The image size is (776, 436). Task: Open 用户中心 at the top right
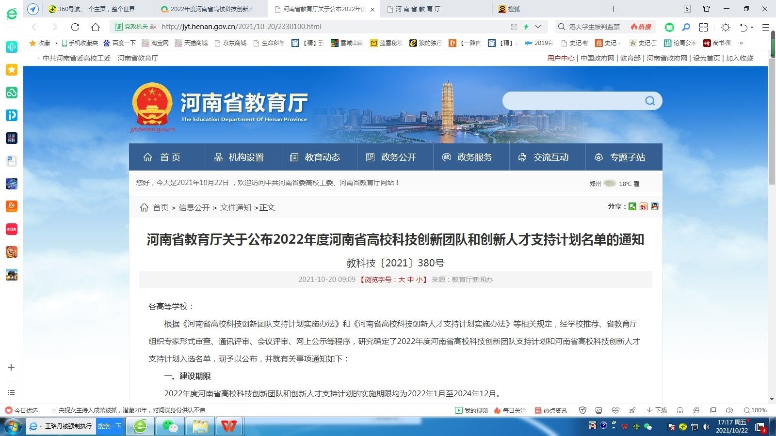click(560, 58)
